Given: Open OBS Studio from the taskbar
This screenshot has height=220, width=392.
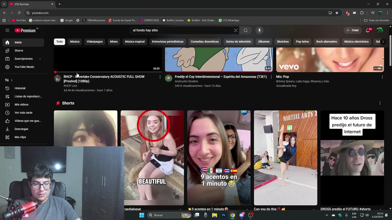Looking at the screenshot, I should 251,215.
